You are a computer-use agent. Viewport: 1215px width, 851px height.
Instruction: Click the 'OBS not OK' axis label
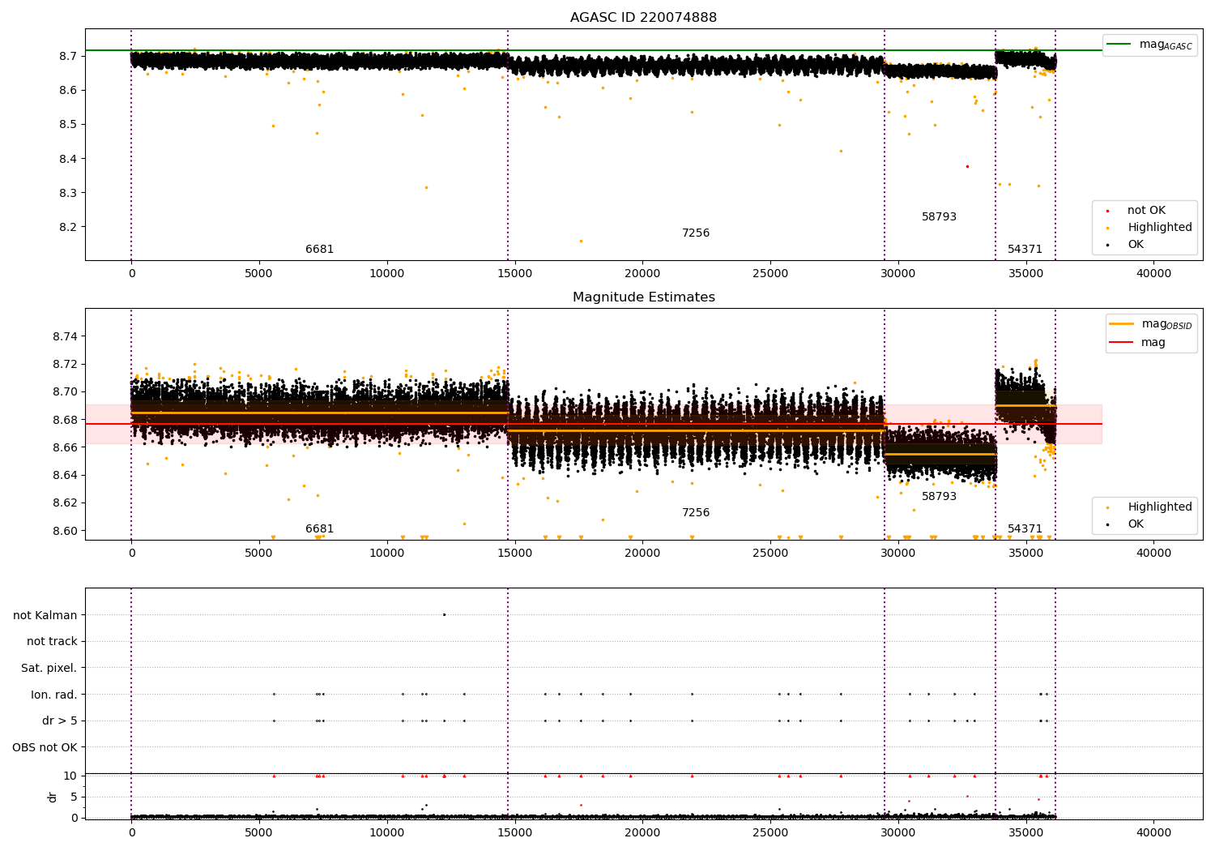(45, 747)
